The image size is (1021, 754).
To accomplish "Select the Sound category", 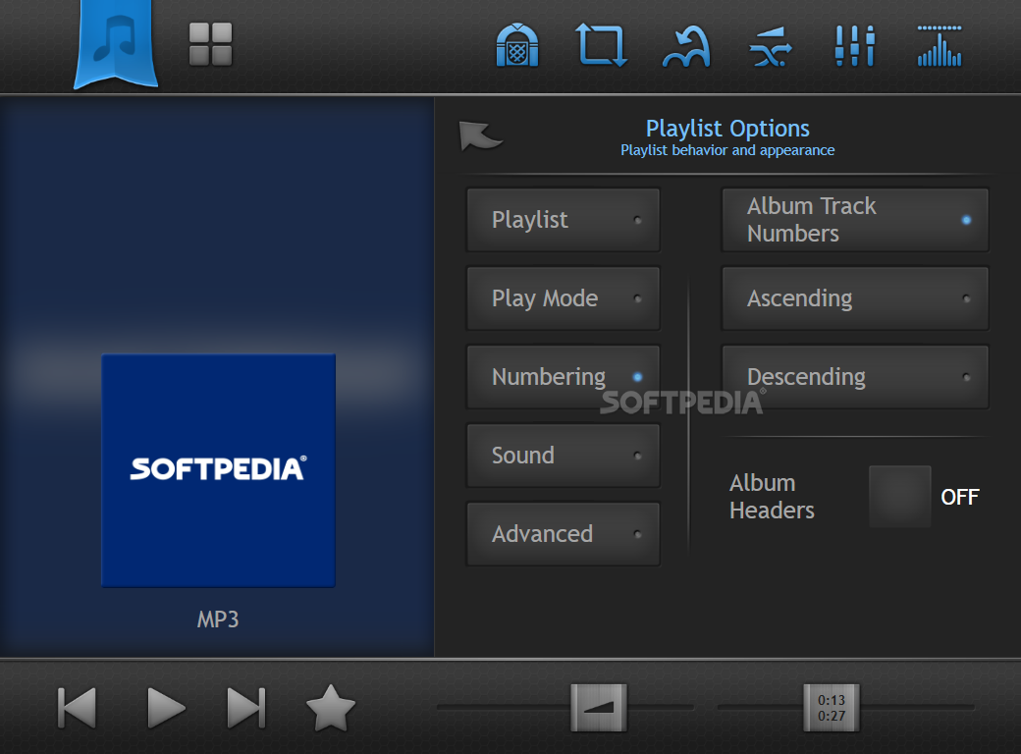I will click(x=564, y=456).
